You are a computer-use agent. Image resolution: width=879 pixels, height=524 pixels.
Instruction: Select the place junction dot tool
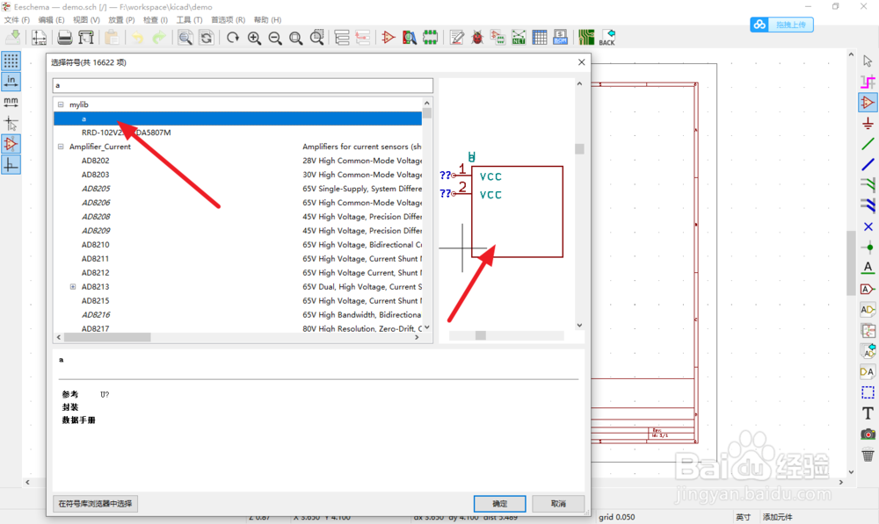click(x=868, y=247)
